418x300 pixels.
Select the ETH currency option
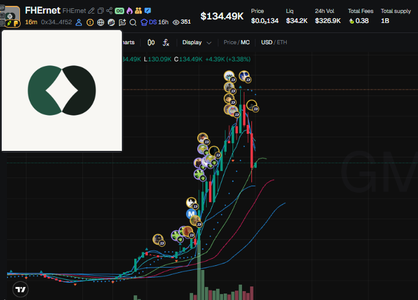282,42
